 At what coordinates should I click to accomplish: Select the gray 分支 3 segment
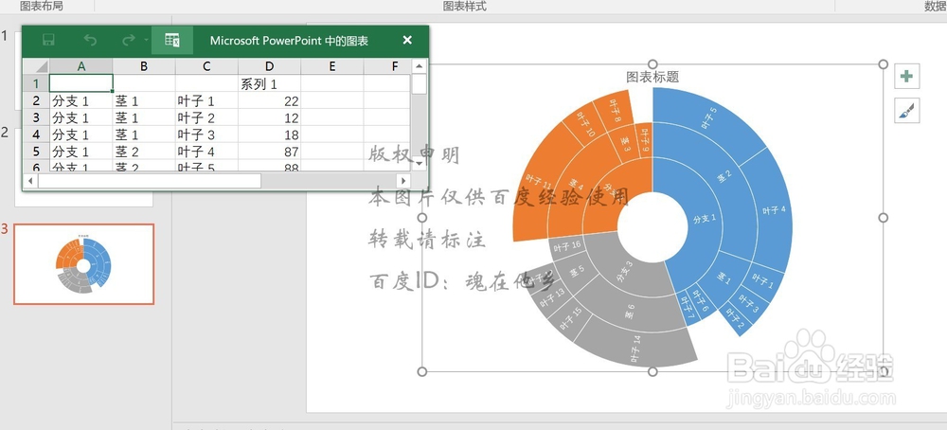click(624, 272)
